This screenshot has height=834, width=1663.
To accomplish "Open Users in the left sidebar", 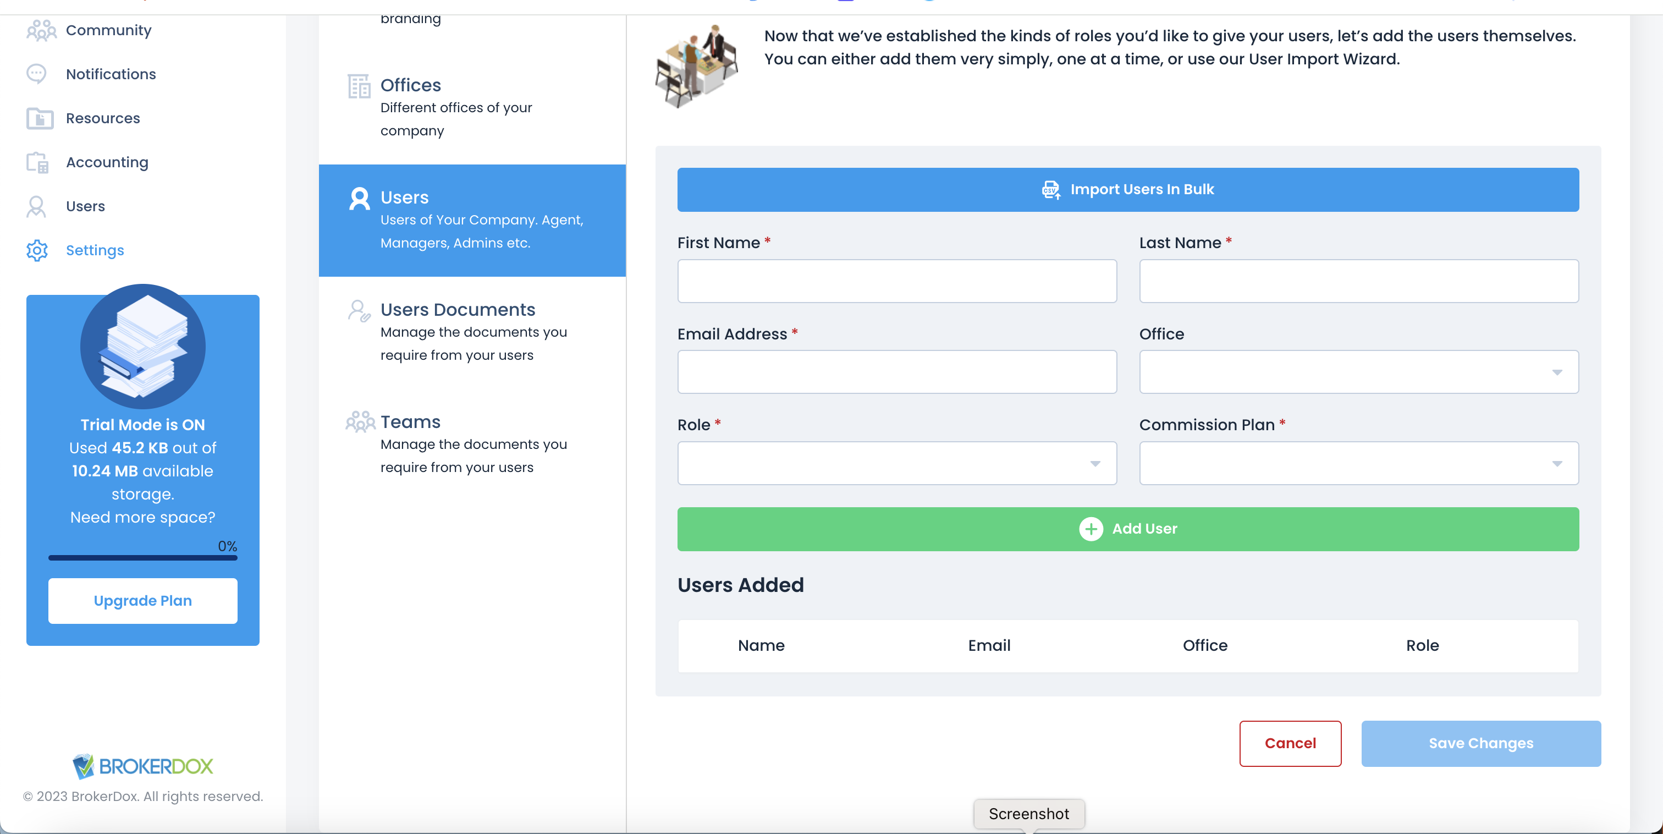I will click(x=85, y=206).
